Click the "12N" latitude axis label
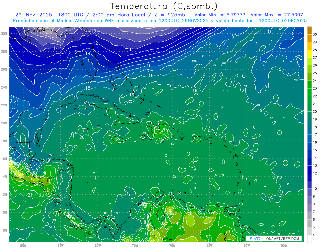Image resolution: width=322 pixels, height=249 pixels. tap(5, 194)
